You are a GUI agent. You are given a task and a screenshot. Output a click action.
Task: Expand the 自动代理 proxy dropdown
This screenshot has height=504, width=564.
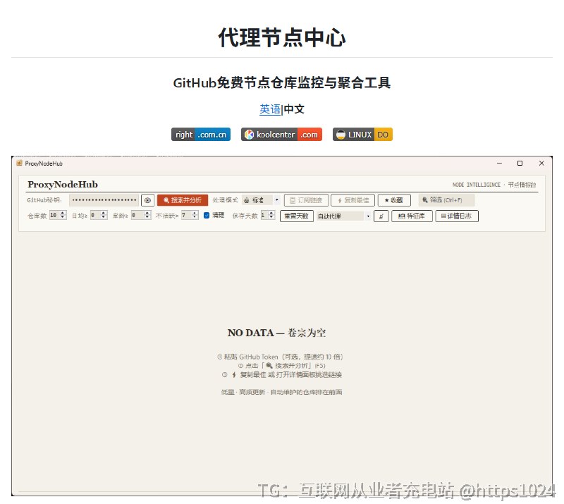coord(344,216)
